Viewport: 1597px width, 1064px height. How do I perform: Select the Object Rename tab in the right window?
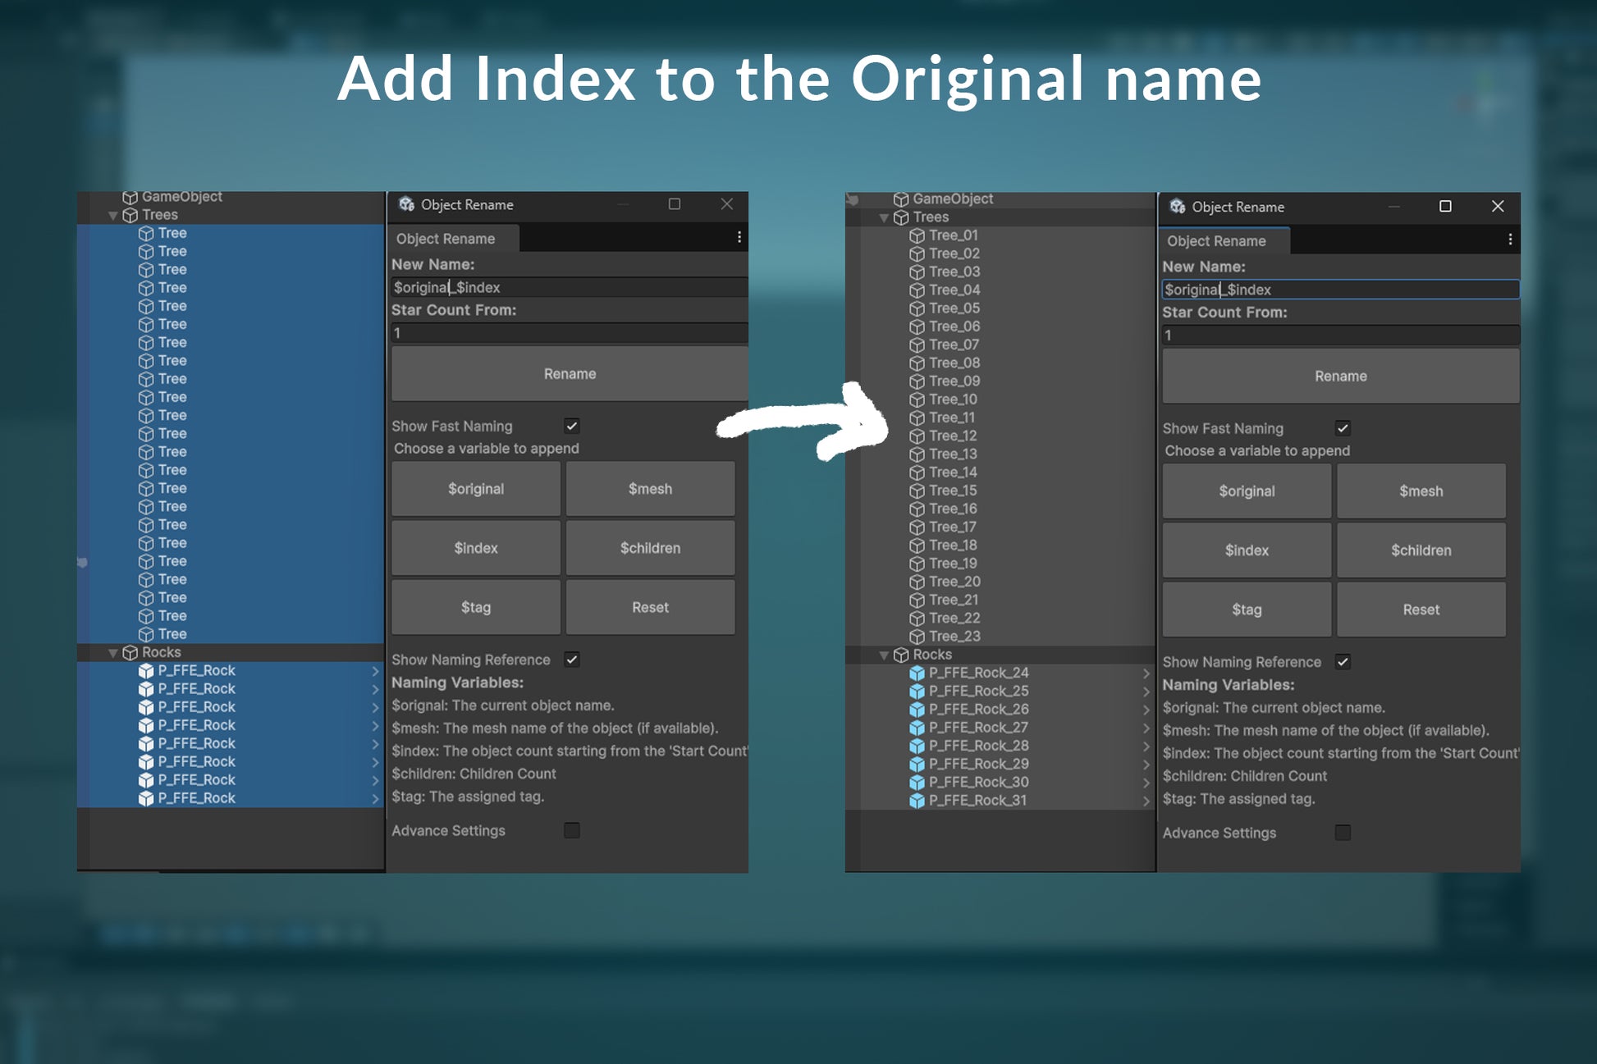[1216, 241]
